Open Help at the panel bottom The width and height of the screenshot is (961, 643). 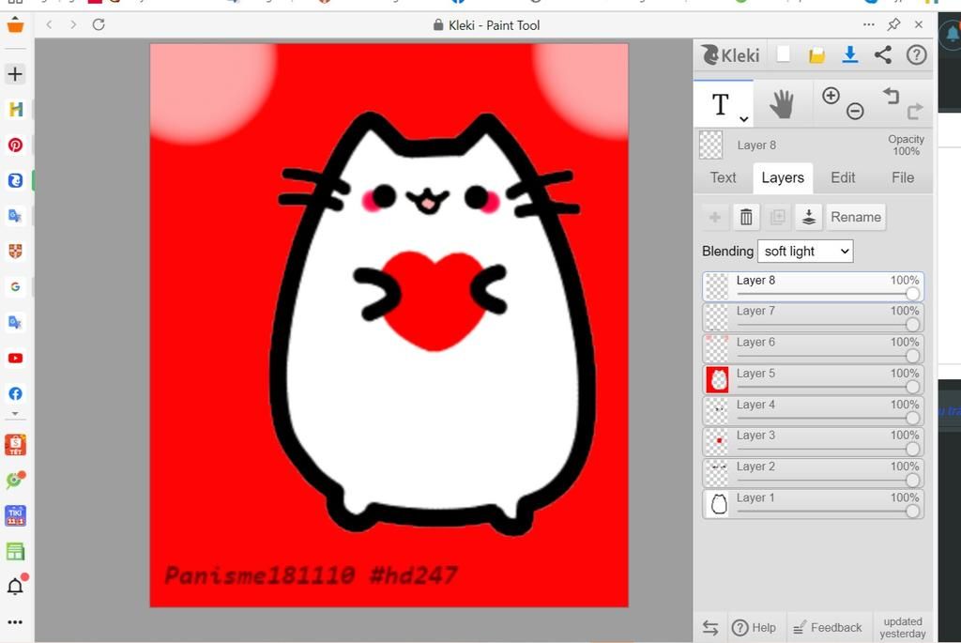pyautogui.click(x=754, y=628)
